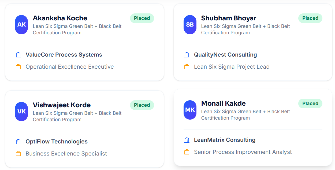Select the OptiFlow Technologies company name
This screenshot has height=170, width=335.
tap(57, 142)
